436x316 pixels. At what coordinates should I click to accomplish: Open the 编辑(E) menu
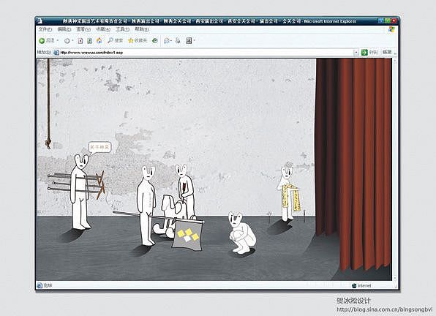tap(64, 29)
